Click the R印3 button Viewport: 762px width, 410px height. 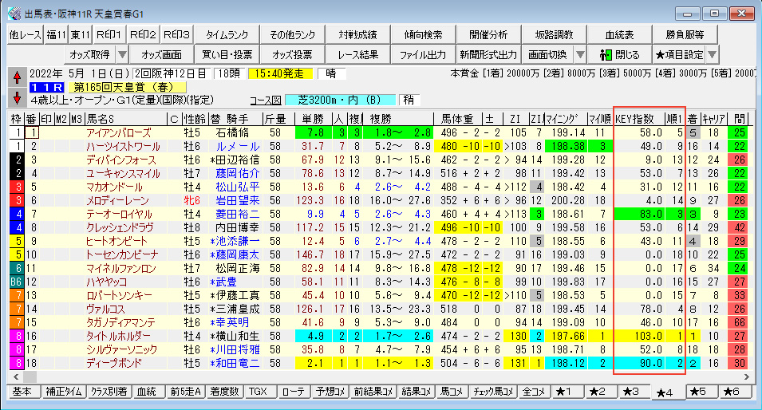pos(177,35)
